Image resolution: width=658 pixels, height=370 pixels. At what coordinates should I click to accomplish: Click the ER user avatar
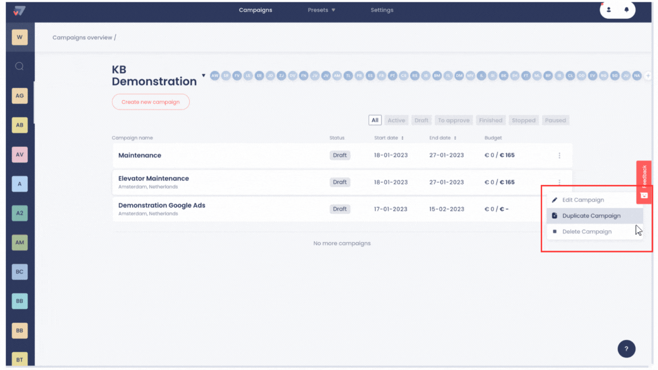(x=259, y=75)
